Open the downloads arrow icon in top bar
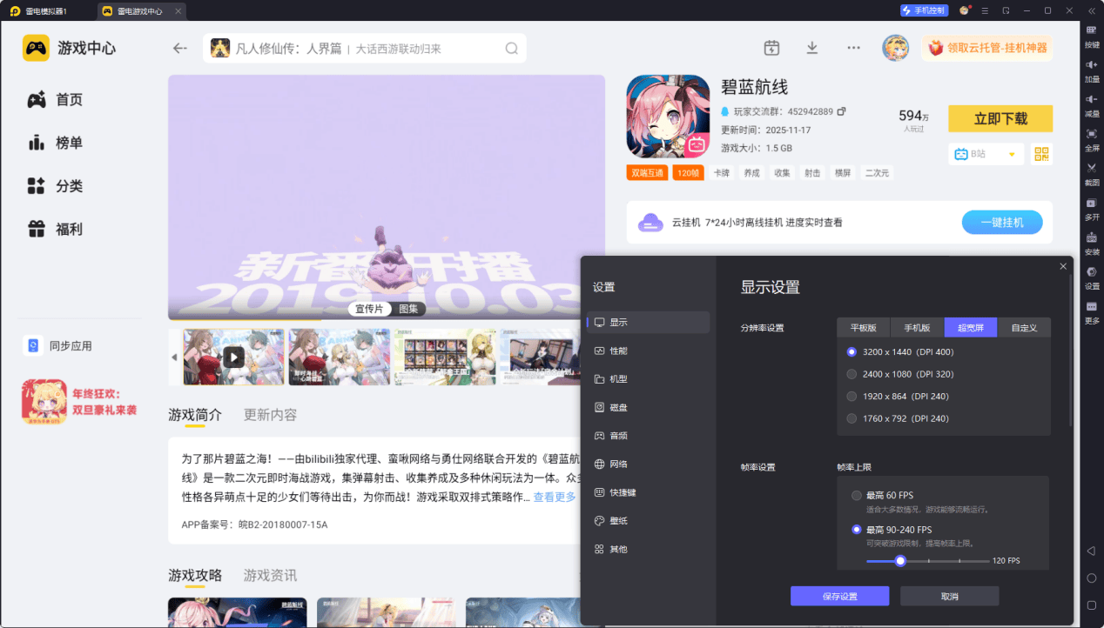This screenshot has height=628, width=1104. point(811,48)
